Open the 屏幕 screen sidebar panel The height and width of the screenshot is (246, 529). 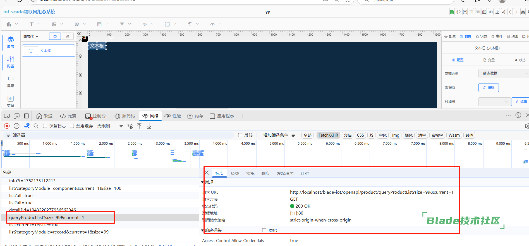[11, 82]
